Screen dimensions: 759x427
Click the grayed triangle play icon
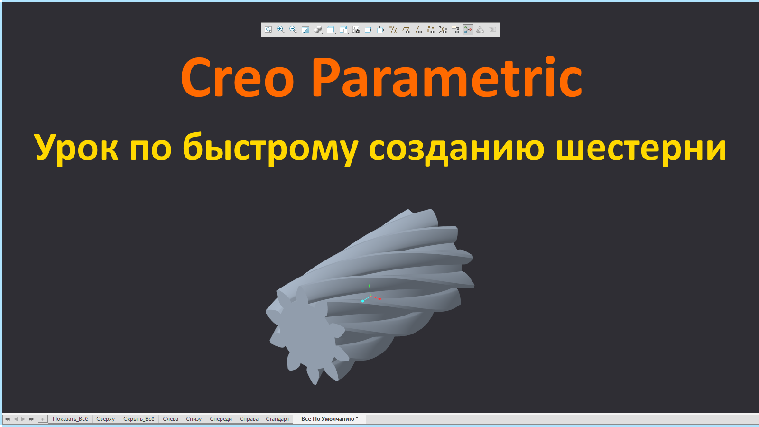(480, 29)
